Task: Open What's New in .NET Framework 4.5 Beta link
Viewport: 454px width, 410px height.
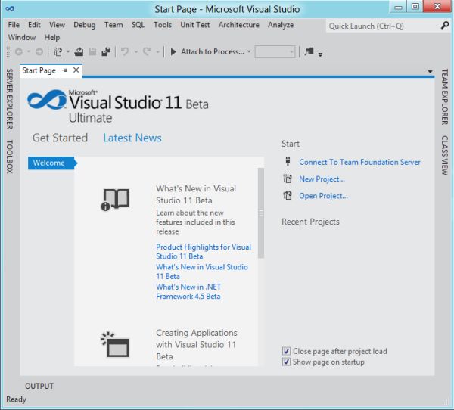Action: pos(188,291)
